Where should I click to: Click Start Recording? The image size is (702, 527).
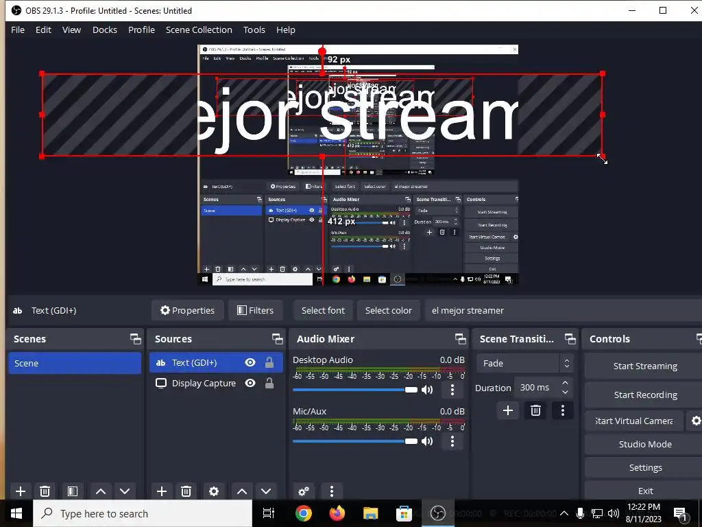644,395
